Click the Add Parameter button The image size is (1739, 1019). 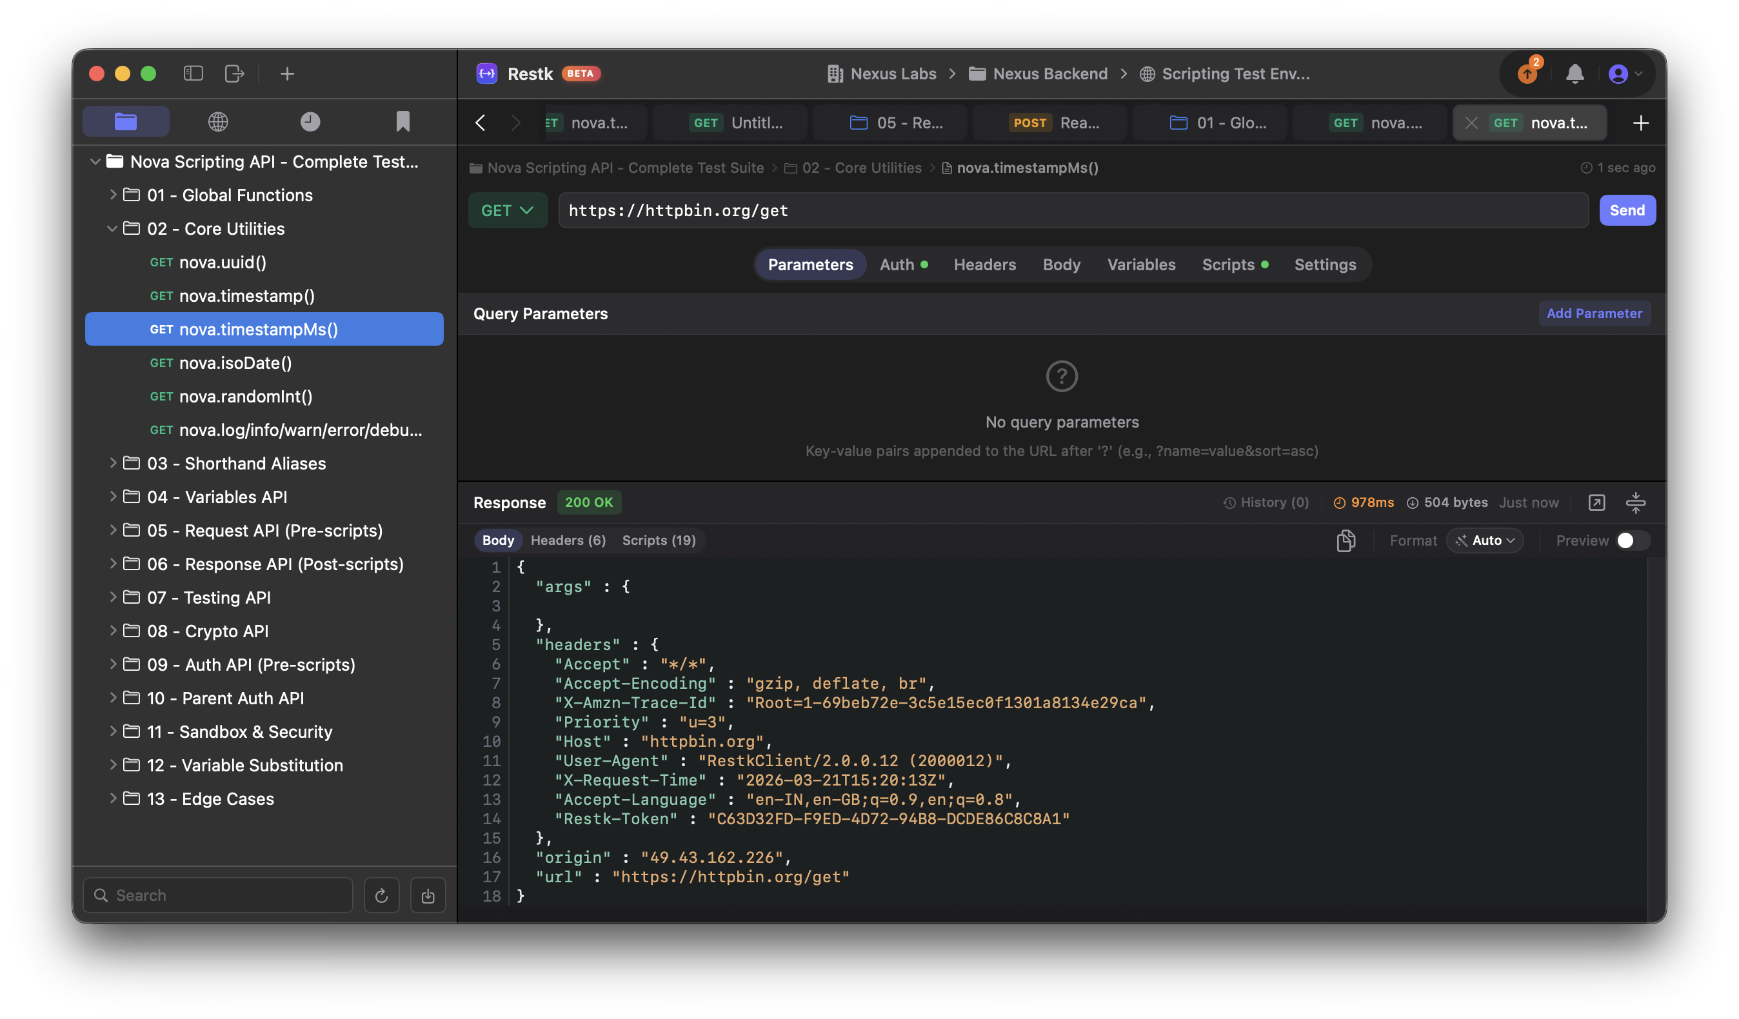tap(1594, 313)
